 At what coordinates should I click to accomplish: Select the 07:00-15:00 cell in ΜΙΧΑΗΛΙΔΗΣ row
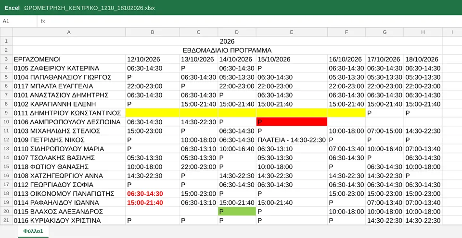(385, 131)
